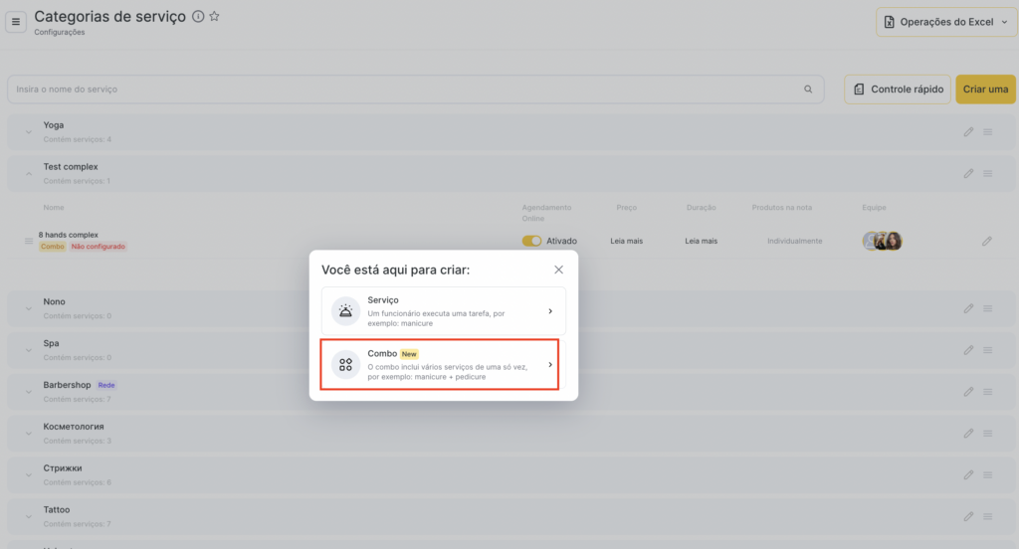
Task: Click the team avatars for 8 hands complex
Action: pos(882,241)
